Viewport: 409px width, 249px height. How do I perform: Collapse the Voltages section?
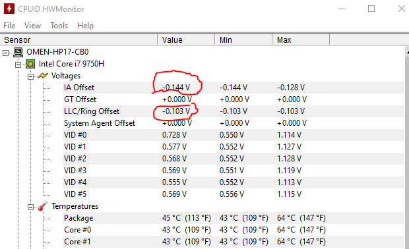point(30,76)
